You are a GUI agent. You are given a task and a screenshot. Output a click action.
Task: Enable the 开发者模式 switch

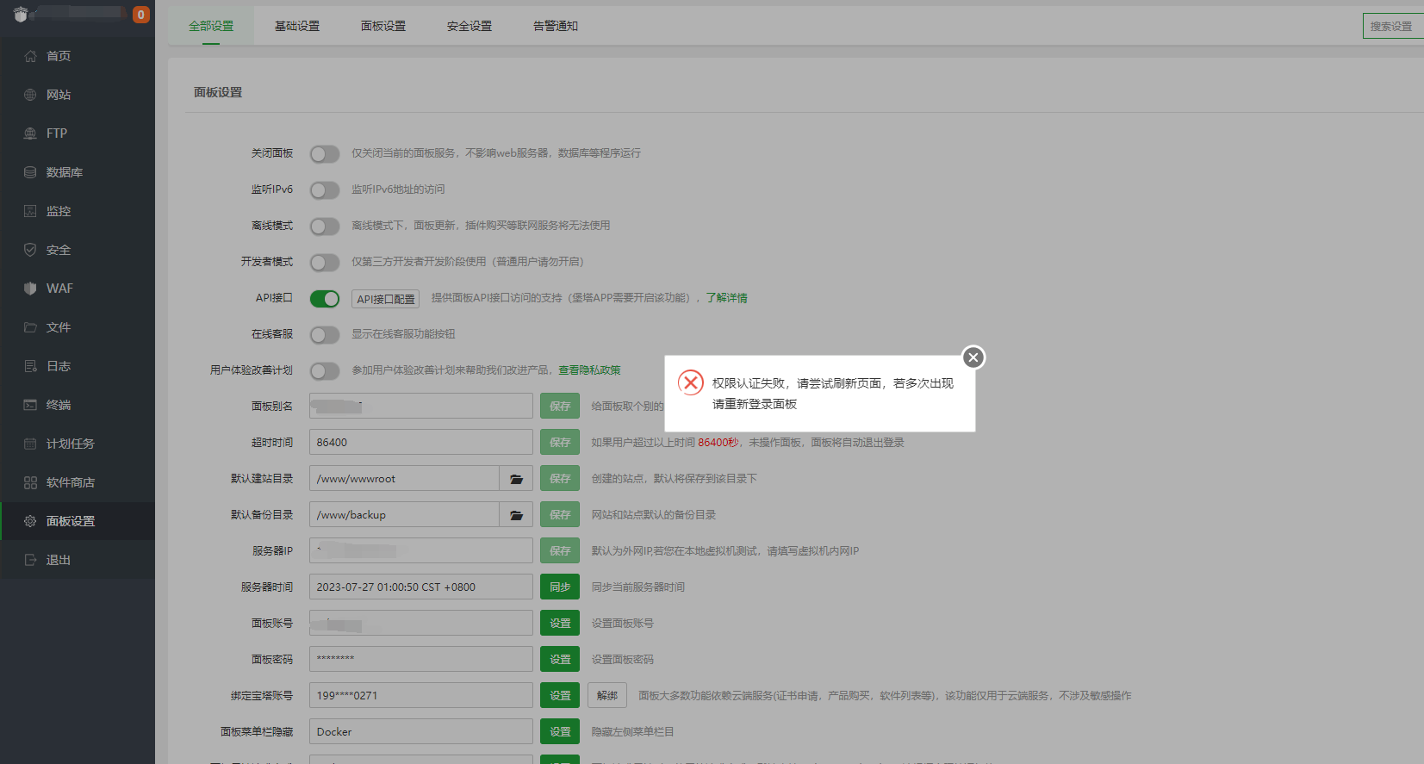tap(325, 262)
